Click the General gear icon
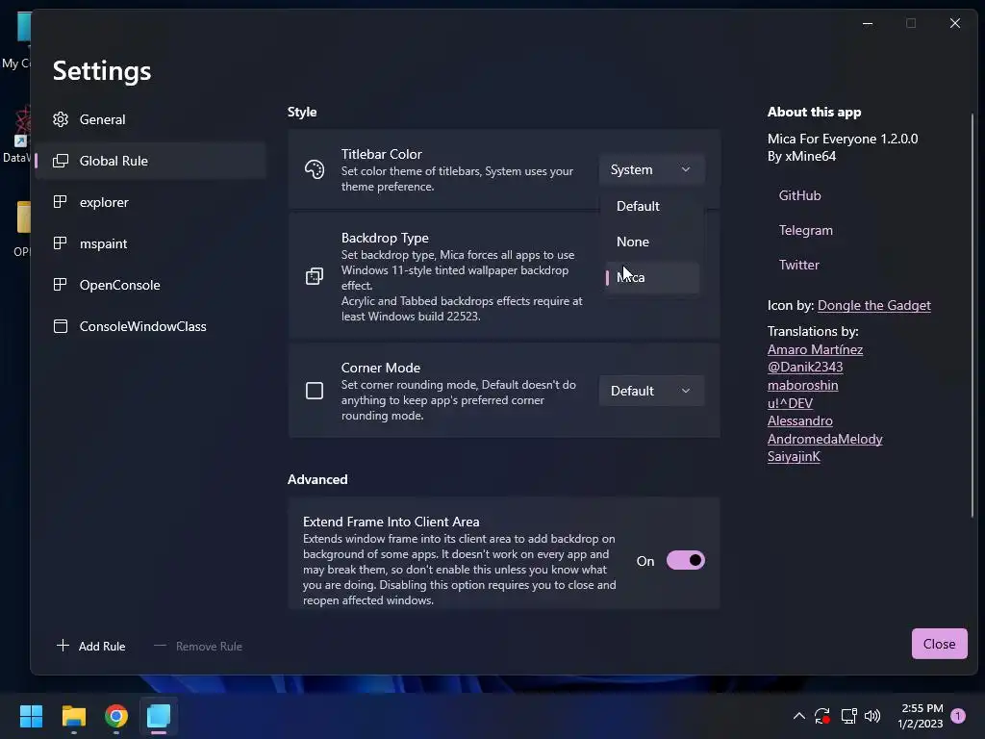985x739 pixels. 61,119
